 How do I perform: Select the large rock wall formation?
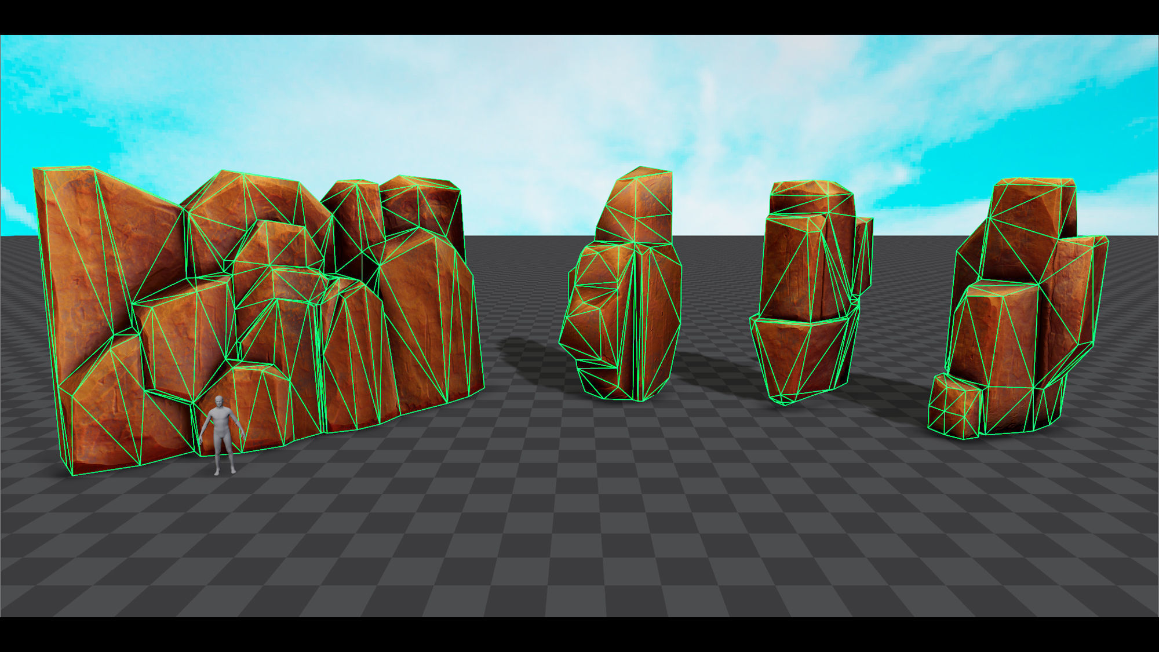(258, 320)
